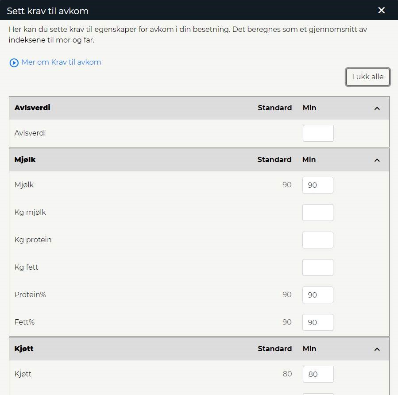Click the Mjølk section header title

click(x=25, y=160)
